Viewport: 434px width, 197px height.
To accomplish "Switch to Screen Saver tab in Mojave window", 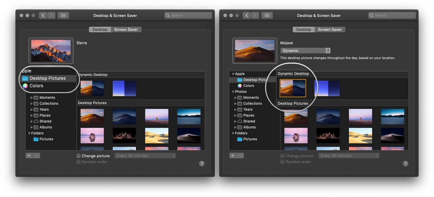I will tap(330, 30).
